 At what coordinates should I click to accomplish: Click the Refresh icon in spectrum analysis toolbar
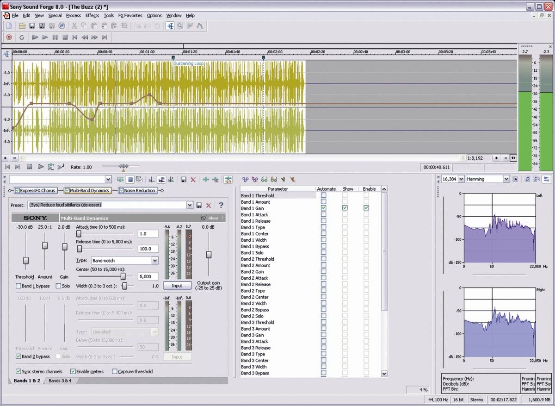527,179
